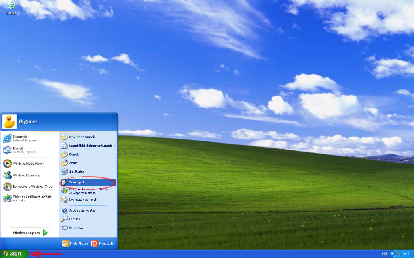Viewport: 414px width, 258px height.
Task: Start Windows Media Player
Action: point(28,163)
